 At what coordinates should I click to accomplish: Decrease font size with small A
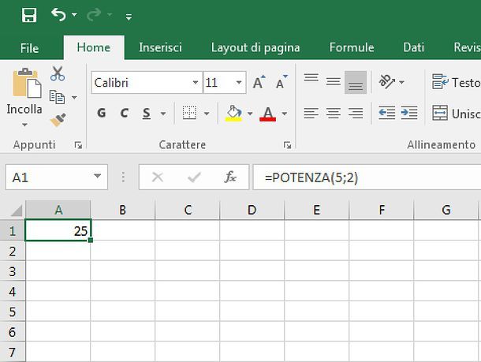pyautogui.click(x=282, y=81)
